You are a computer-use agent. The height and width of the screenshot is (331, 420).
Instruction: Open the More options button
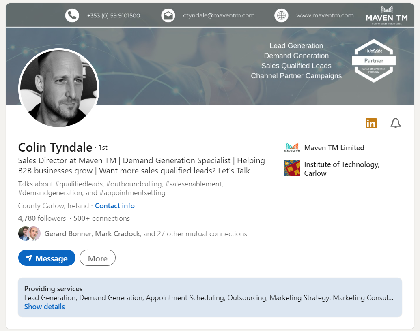(x=97, y=258)
